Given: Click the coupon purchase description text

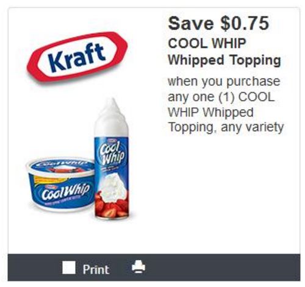Looking at the screenshot, I should click(x=226, y=104).
